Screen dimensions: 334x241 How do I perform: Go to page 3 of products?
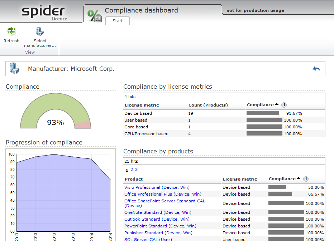coord(136,169)
